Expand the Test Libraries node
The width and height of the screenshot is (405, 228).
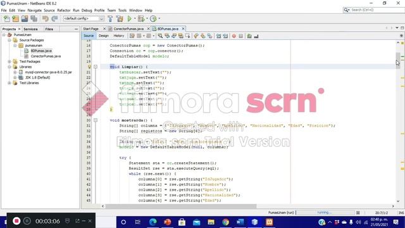coord(9,83)
